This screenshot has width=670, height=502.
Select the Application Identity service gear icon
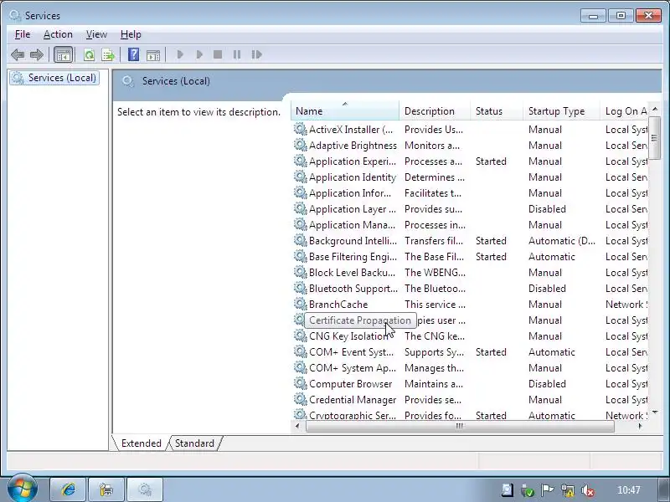coord(301,177)
